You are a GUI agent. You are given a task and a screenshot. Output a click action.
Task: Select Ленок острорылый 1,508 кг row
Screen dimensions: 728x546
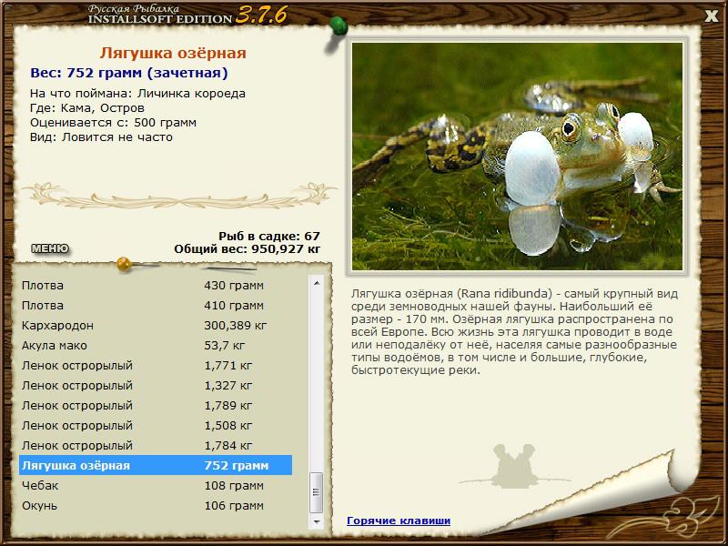(156, 425)
